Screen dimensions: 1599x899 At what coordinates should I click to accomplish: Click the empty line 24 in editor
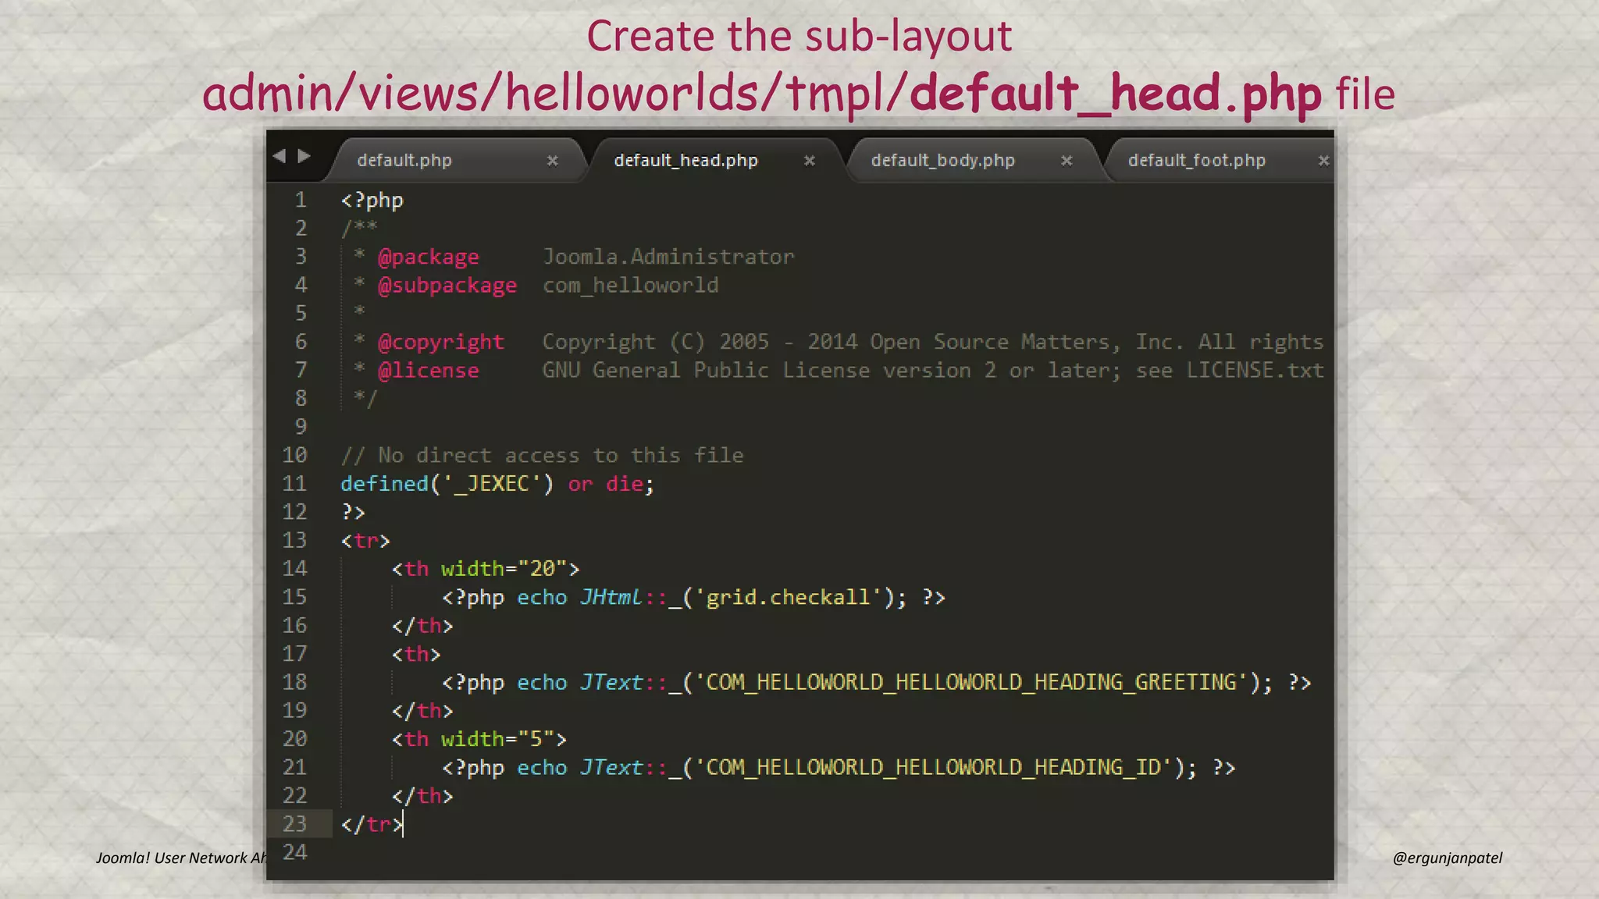pyautogui.click(x=625, y=852)
